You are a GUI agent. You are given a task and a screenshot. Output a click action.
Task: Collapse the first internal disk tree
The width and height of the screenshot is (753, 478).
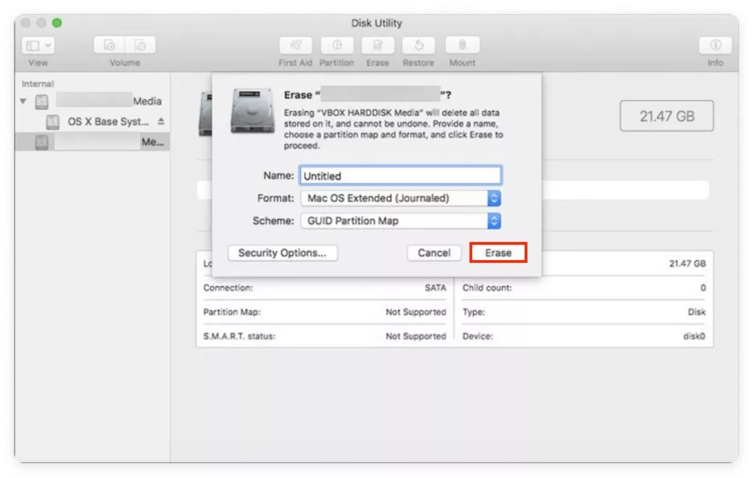pos(23,101)
